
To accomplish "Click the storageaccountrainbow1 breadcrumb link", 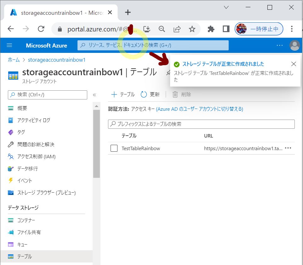I will pyautogui.click(x=57, y=60).
